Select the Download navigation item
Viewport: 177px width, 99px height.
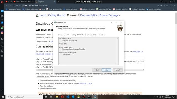(x=73, y=15)
